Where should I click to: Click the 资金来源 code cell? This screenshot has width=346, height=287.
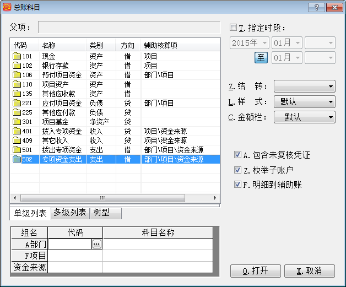(x=75, y=267)
